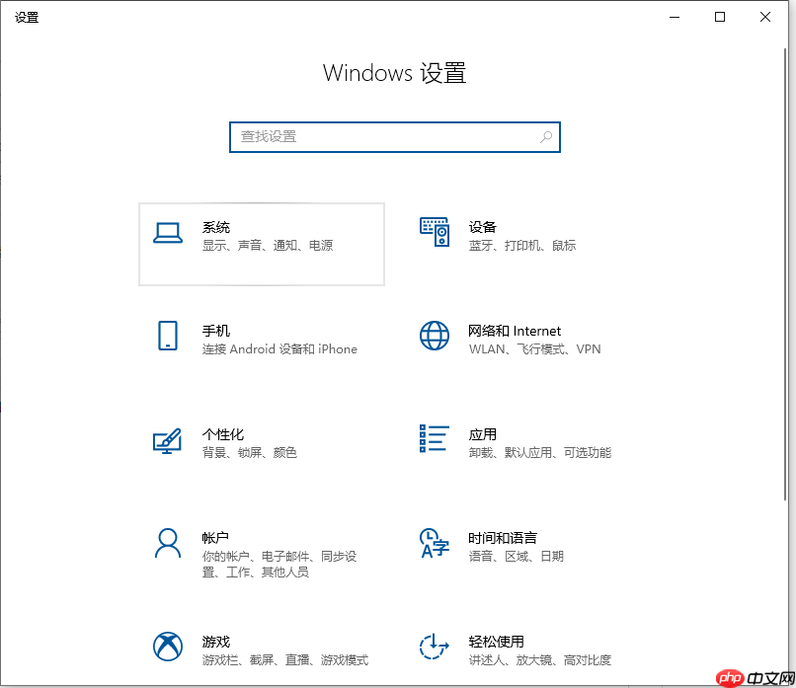
Task: Select the 个性化 paintbrush icon
Action: [x=168, y=441]
